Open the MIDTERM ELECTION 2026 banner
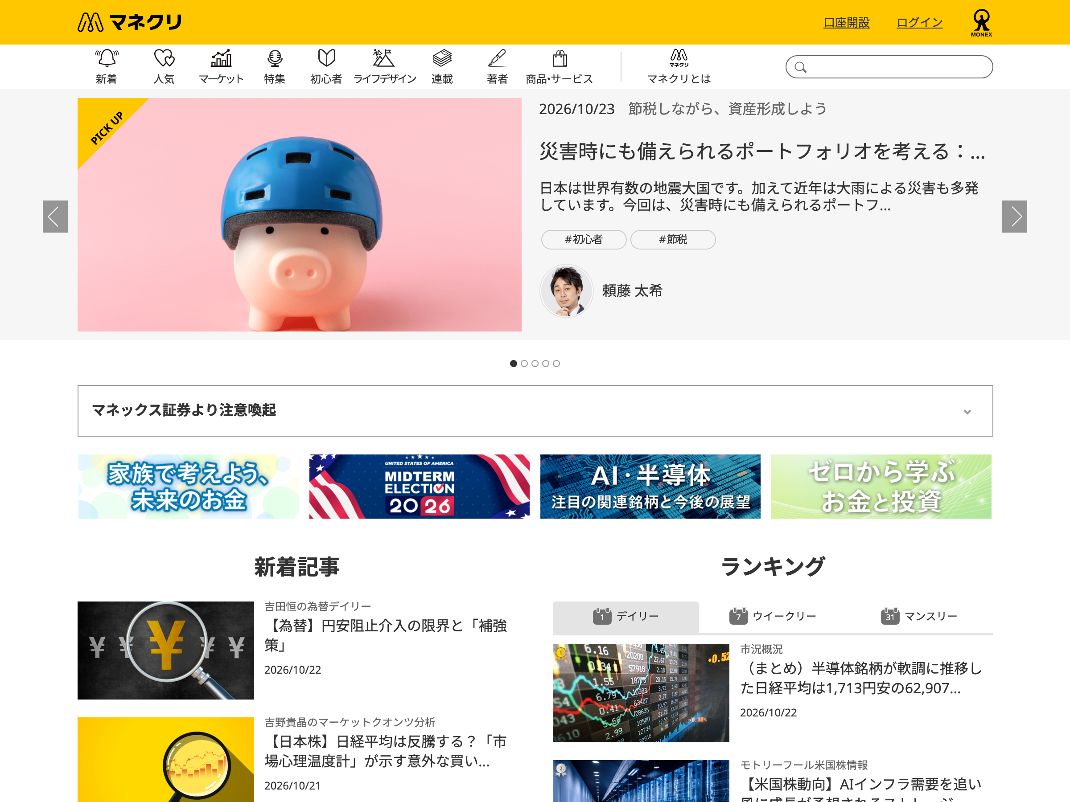The height and width of the screenshot is (802, 1070). click(420, 487)
